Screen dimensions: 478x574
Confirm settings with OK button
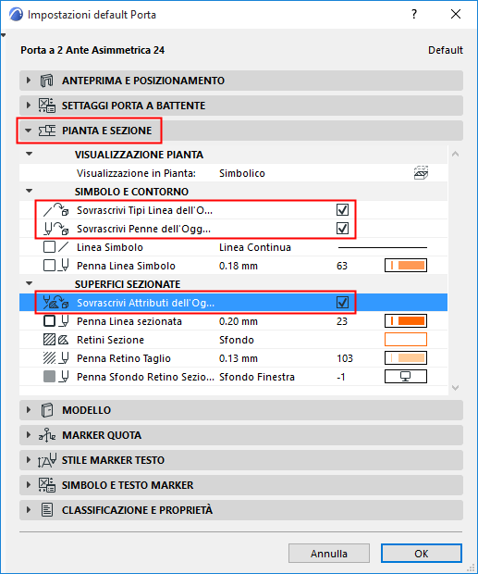422,553
